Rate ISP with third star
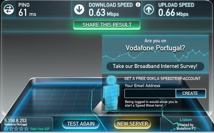The width and height of the screenshot is (214, 133). click(16, 128)
